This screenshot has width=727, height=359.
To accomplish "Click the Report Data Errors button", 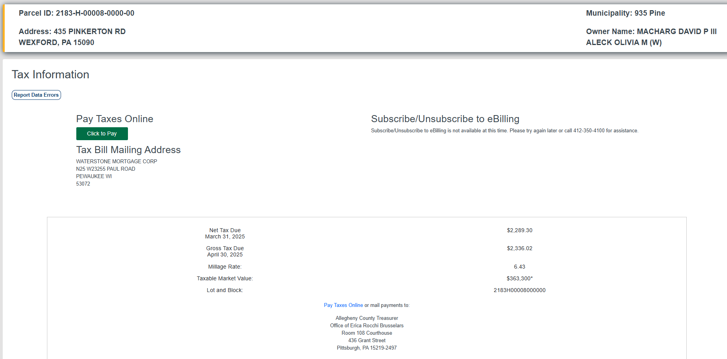I will point(36,95).
